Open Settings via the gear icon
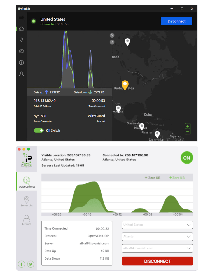Screen dimensions: 210x280 pyautogui.click(x=21, y=51)
